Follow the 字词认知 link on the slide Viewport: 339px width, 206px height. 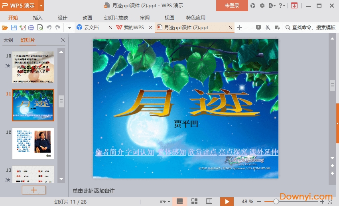pos(140,152)
